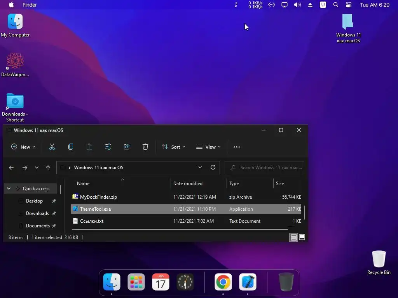Open the View dropdown menu
The image size is (398, 298).
click(208, 147)
